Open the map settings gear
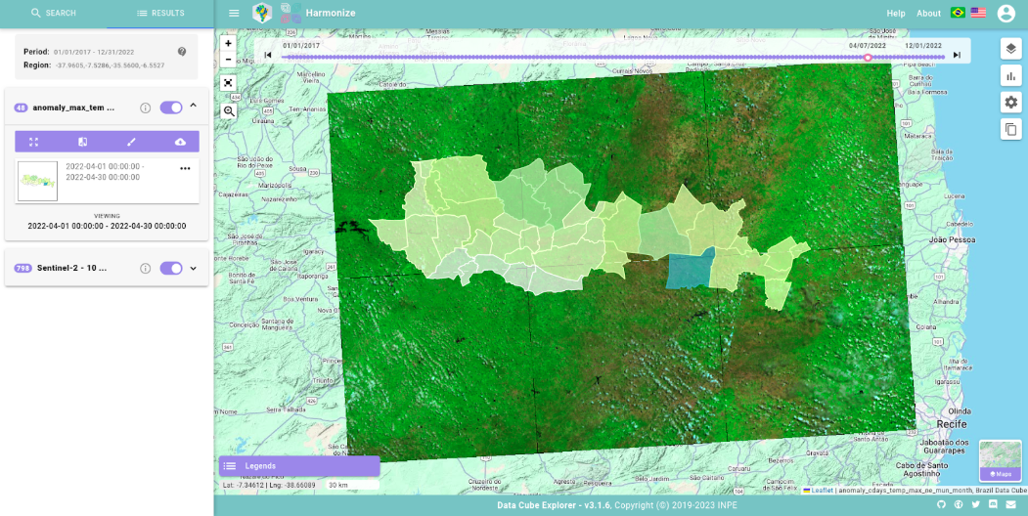The image size is (1028, 516). click(x=1011, y=103)
